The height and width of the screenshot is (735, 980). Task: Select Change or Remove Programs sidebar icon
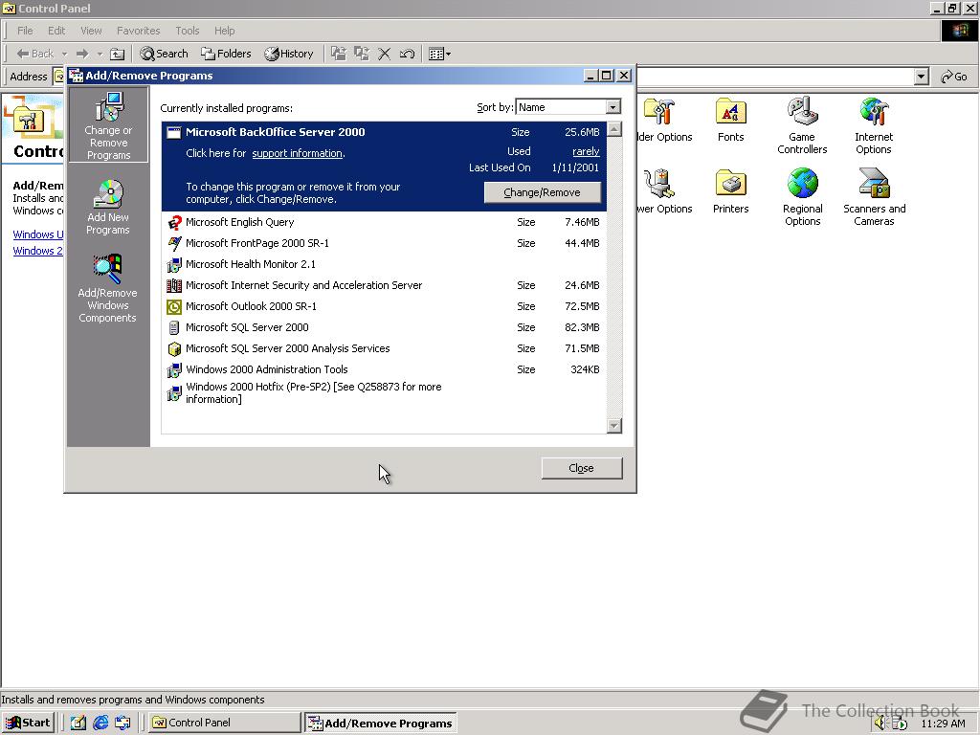click(x=109, y=125)
